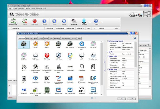The height and width of the screenshot is (109, 160).
Task: Pick the Material Exchange Format MXF icon
Action: tap(93, 80)
